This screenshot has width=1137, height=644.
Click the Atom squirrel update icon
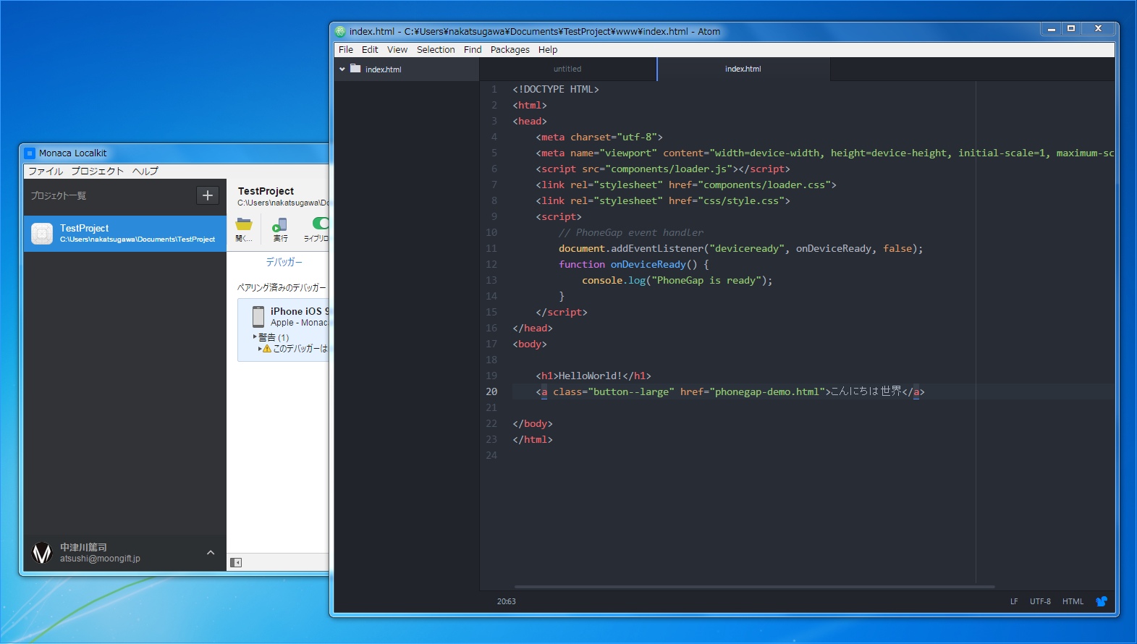click(x=1101, y=601)
